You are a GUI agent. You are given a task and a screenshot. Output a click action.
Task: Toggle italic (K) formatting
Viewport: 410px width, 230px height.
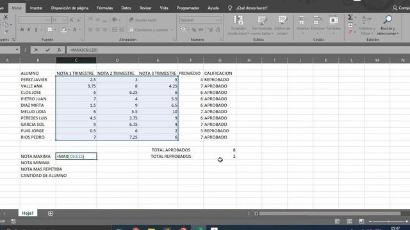(29, 30)
